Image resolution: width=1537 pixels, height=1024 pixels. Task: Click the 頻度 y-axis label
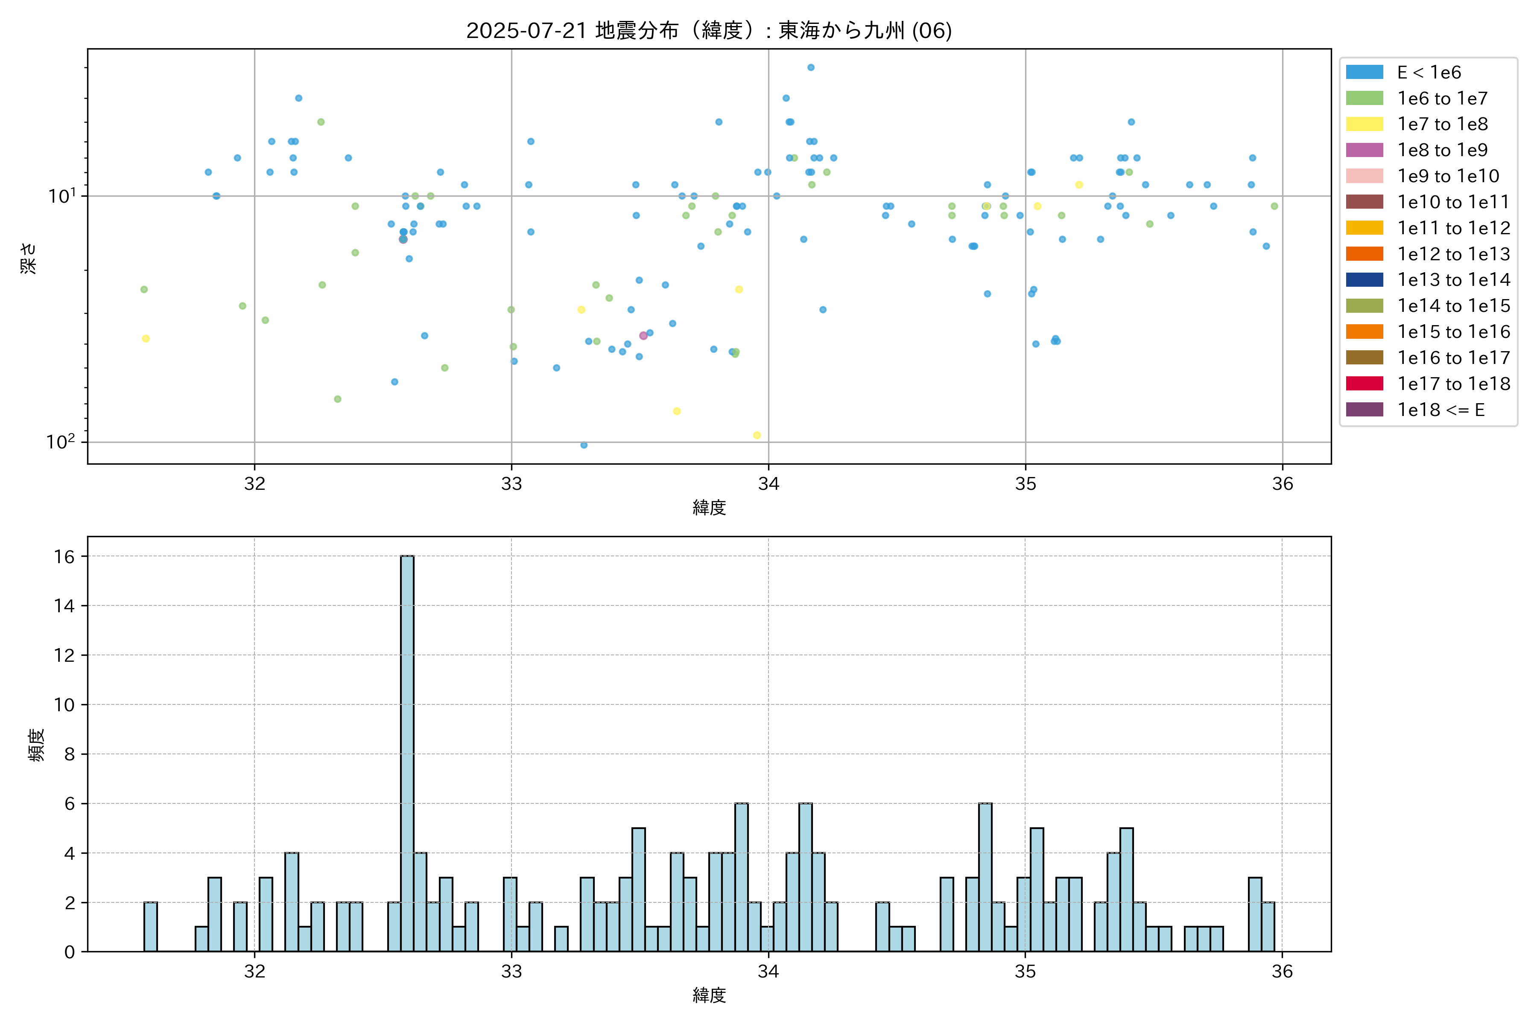tap(37, 745)
